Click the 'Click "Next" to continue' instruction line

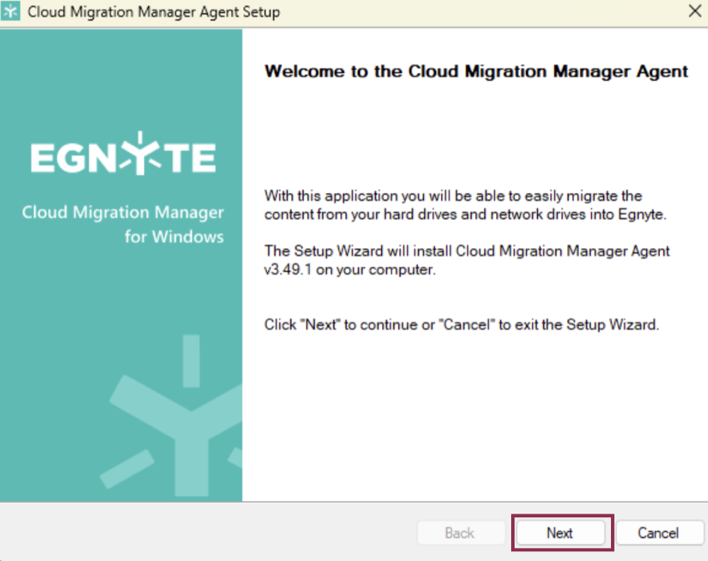[x=461, y=325]
